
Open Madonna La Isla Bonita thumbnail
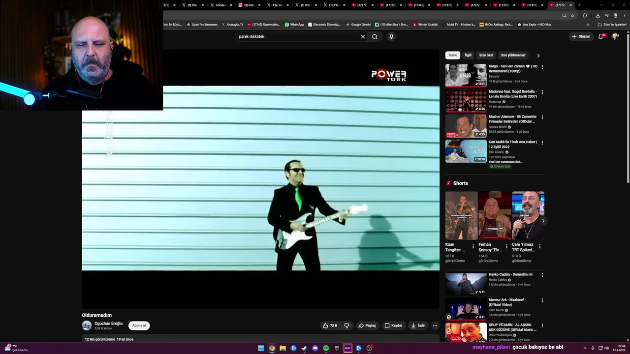click(466, 100)
